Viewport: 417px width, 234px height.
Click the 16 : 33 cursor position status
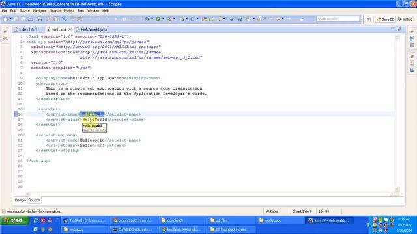(x=324, y=211)
